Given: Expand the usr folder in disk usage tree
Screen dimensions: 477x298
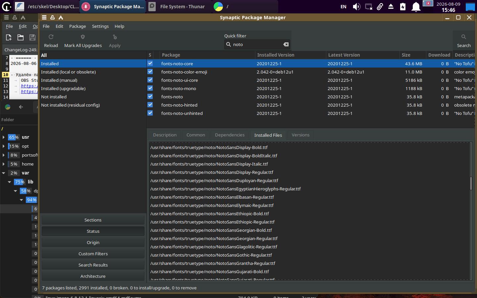Looking at the screenshot, I should 4,137.
